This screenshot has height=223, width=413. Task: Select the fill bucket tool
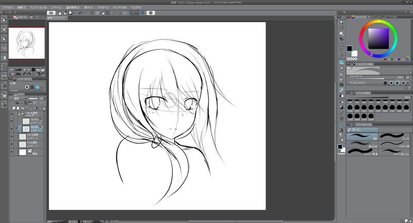pos(342,102)
